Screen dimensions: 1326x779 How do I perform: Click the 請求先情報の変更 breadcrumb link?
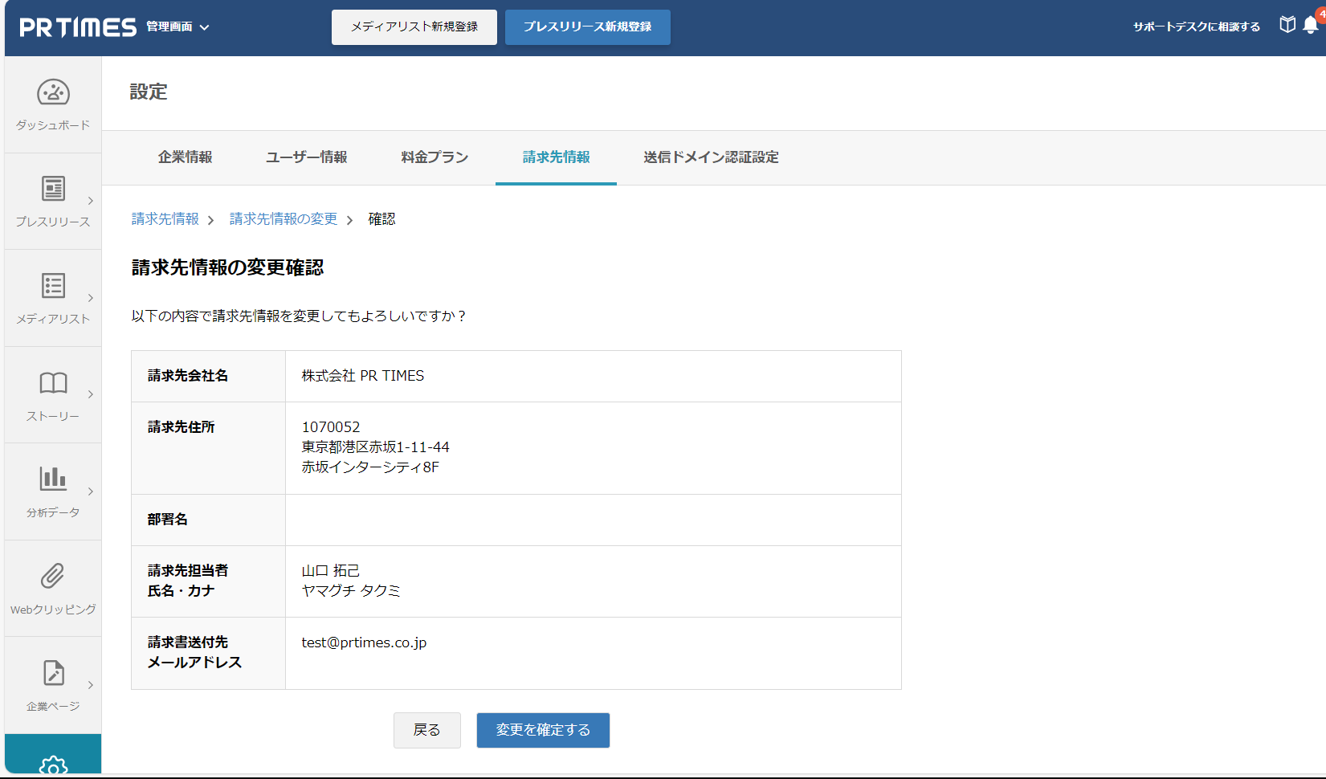(284, 219)
